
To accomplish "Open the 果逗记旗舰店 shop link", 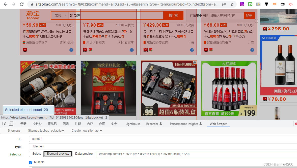I will (95, 43).
